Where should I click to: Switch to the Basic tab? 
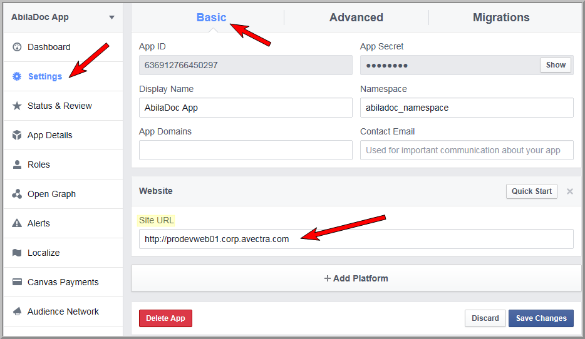click(211, 18)
